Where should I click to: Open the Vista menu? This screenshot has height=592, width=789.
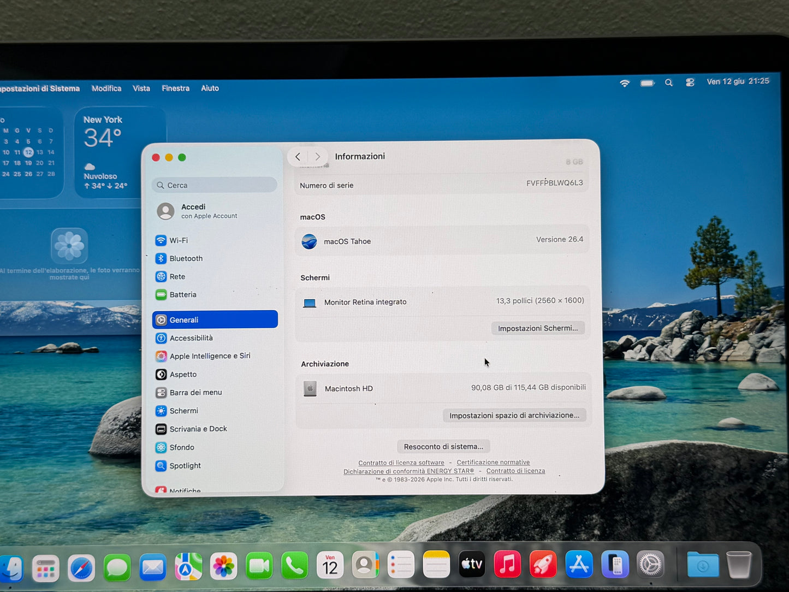(141, 88)
